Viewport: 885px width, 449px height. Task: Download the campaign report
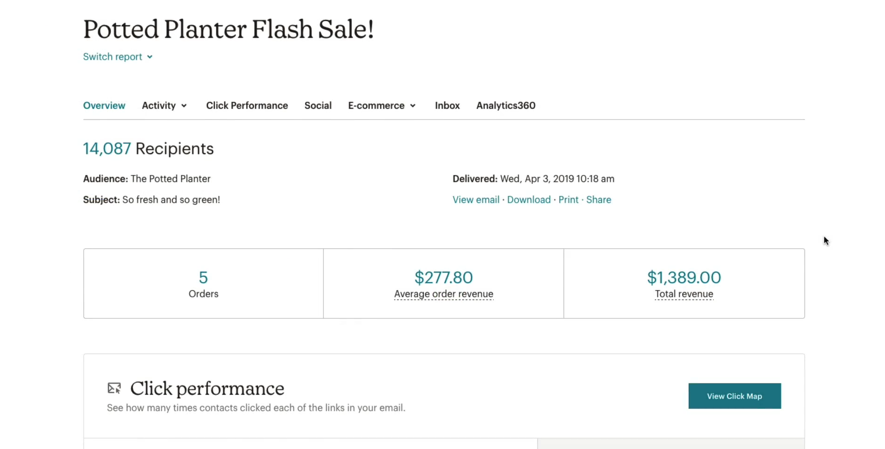coord(528,200)
